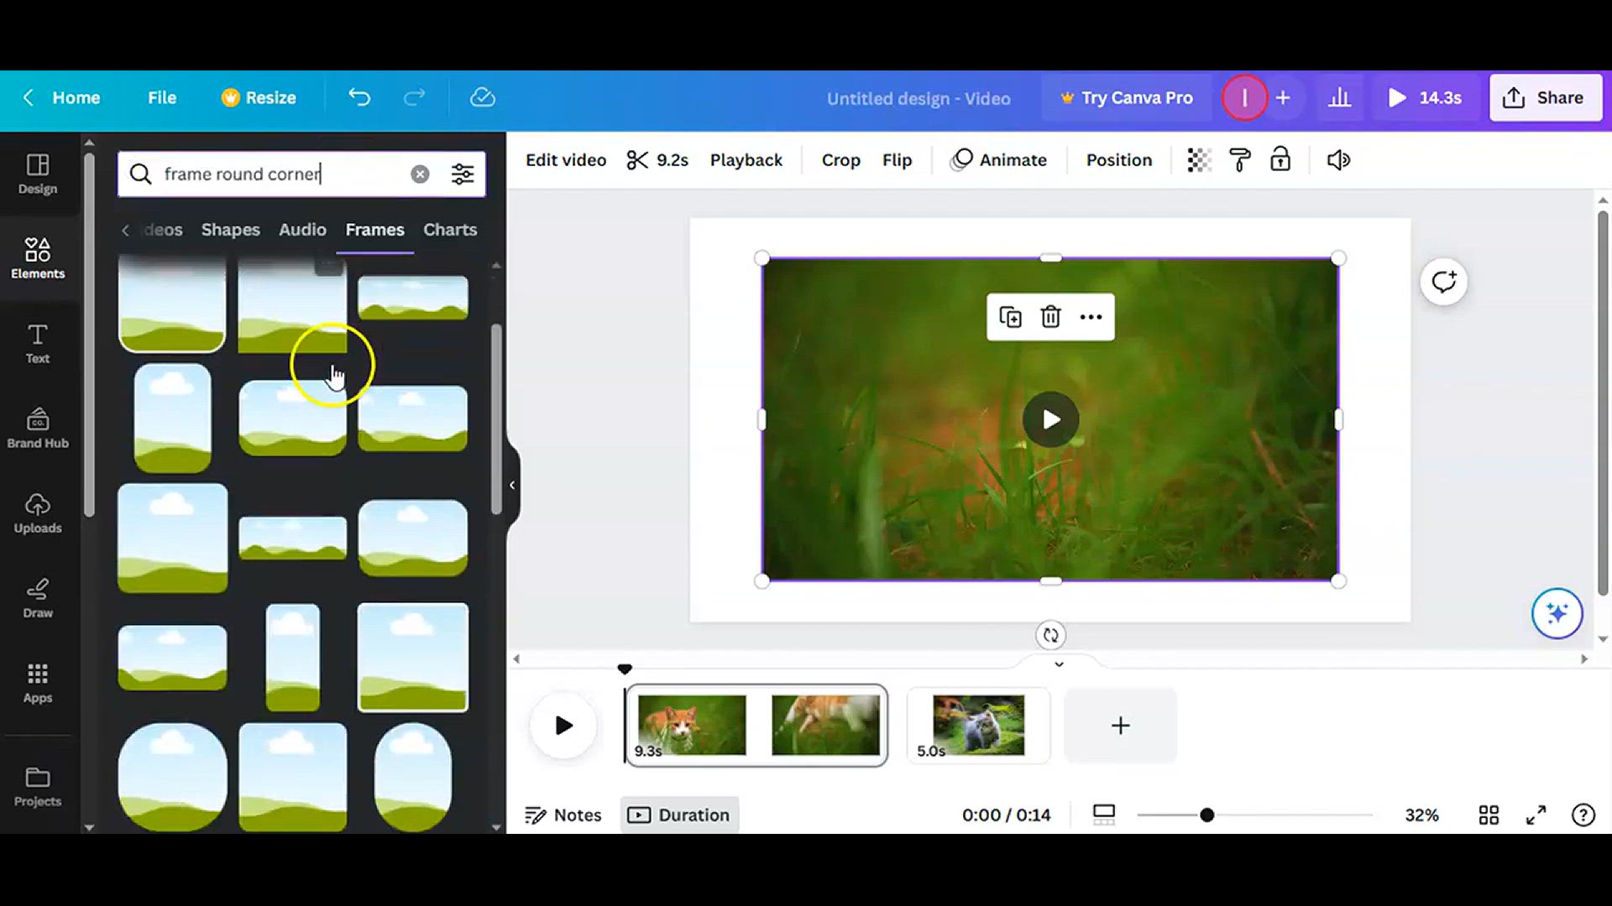
Task: Open the Position panel
Action: (1118, 159)
